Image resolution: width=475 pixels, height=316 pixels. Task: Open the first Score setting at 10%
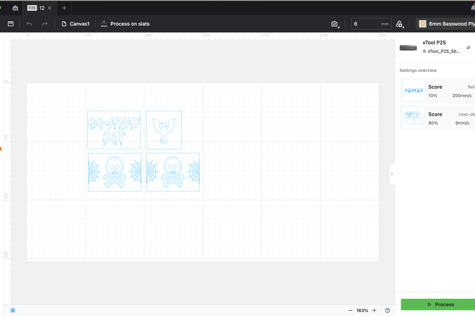click(x=437, y=91)
